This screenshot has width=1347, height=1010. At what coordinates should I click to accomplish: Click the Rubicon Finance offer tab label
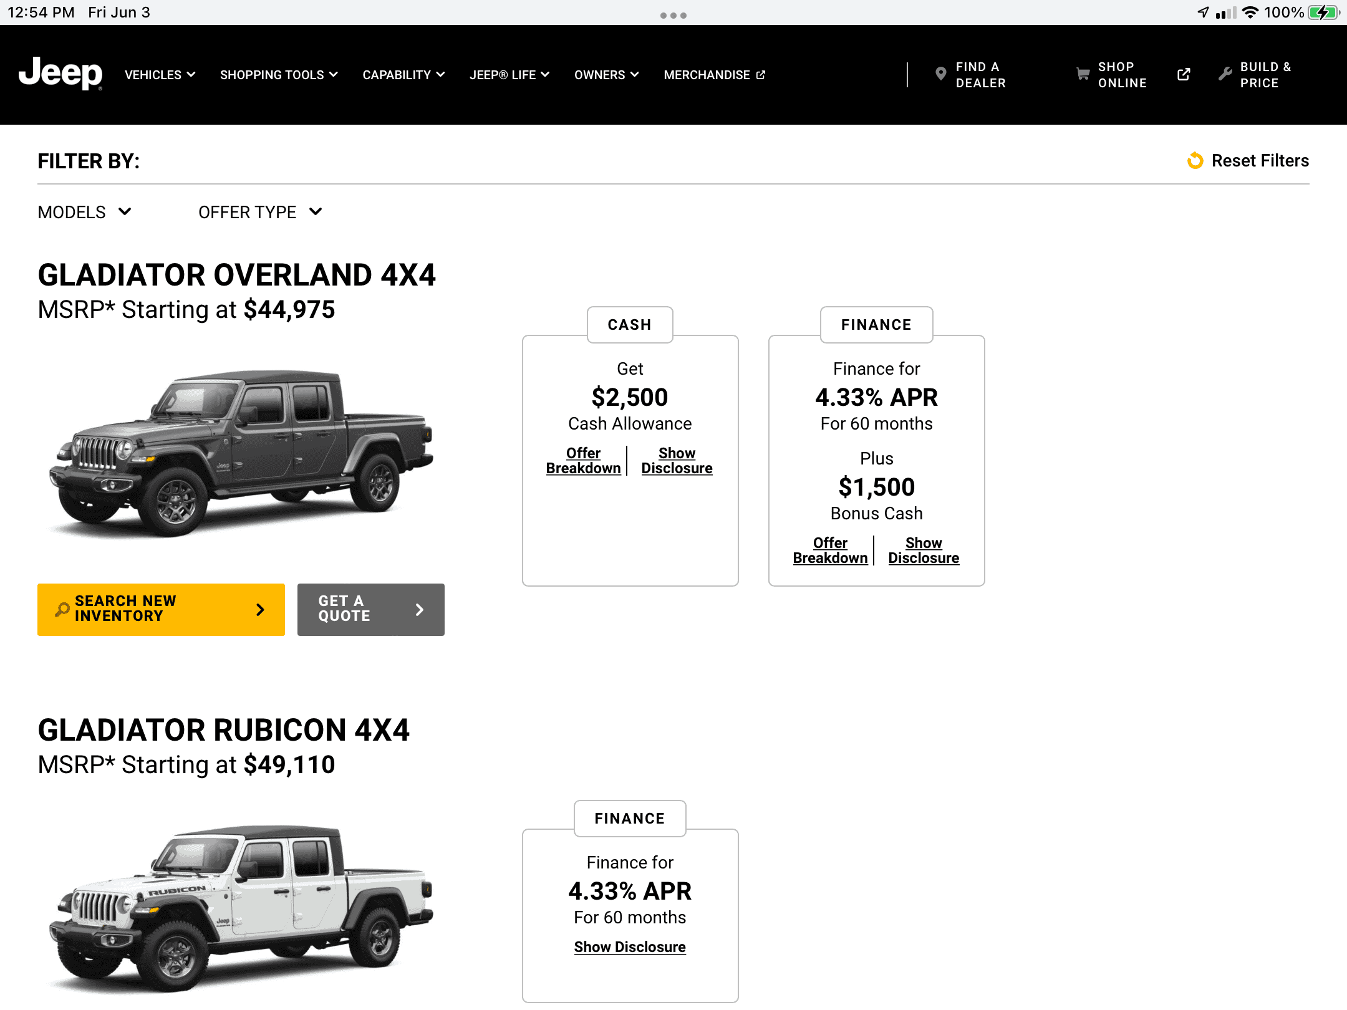(x=630, y=818)
